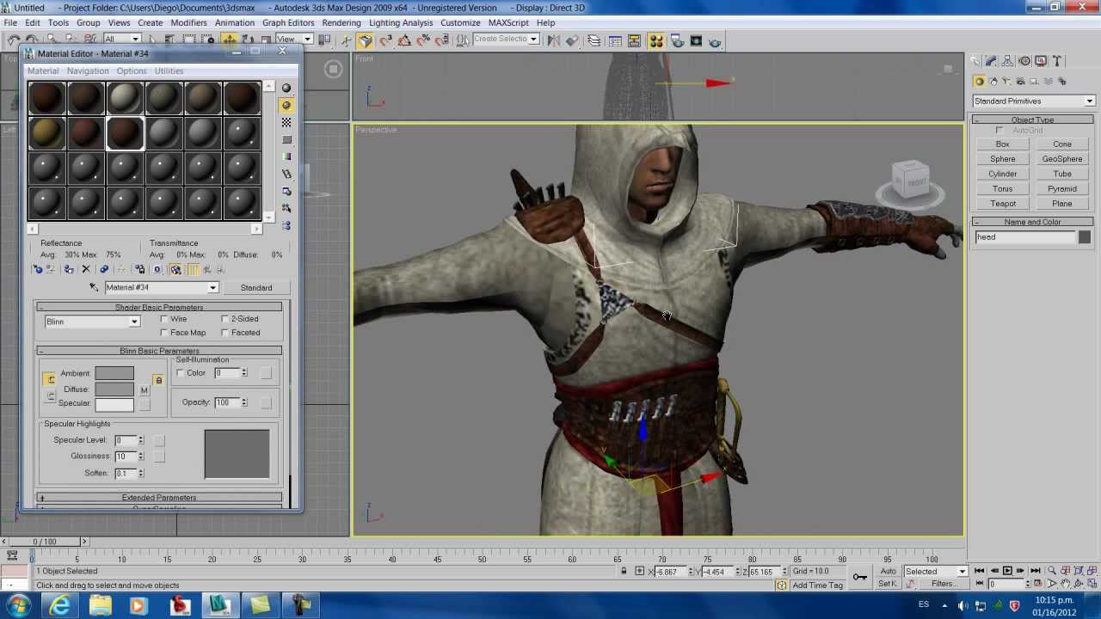Expand the Extended Parameters rollout
1101x619 pixels.
[159, 498]
